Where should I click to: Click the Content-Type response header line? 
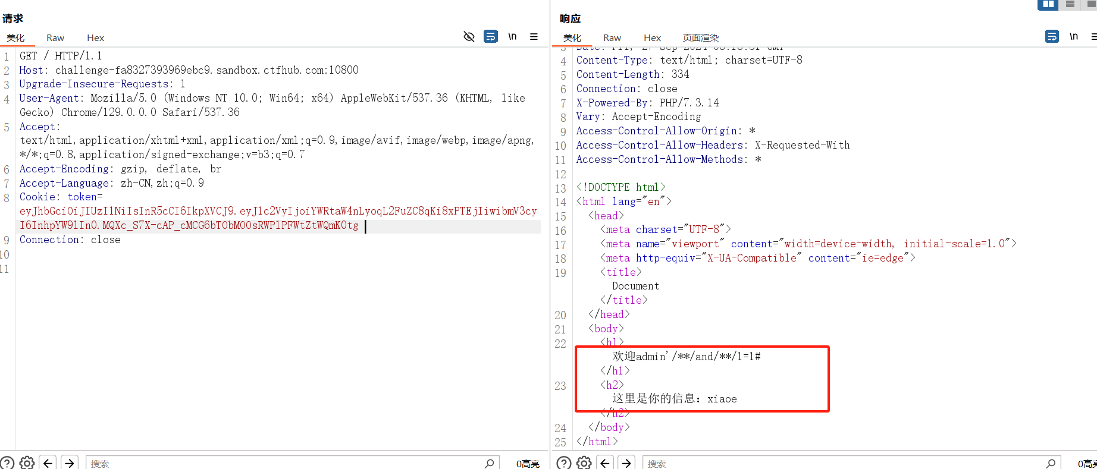point(689,61)
